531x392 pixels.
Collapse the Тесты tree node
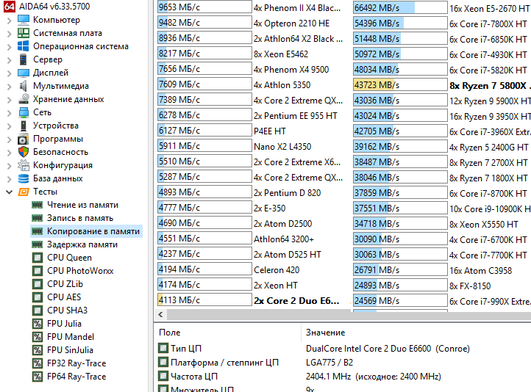(x=9, y=192)
